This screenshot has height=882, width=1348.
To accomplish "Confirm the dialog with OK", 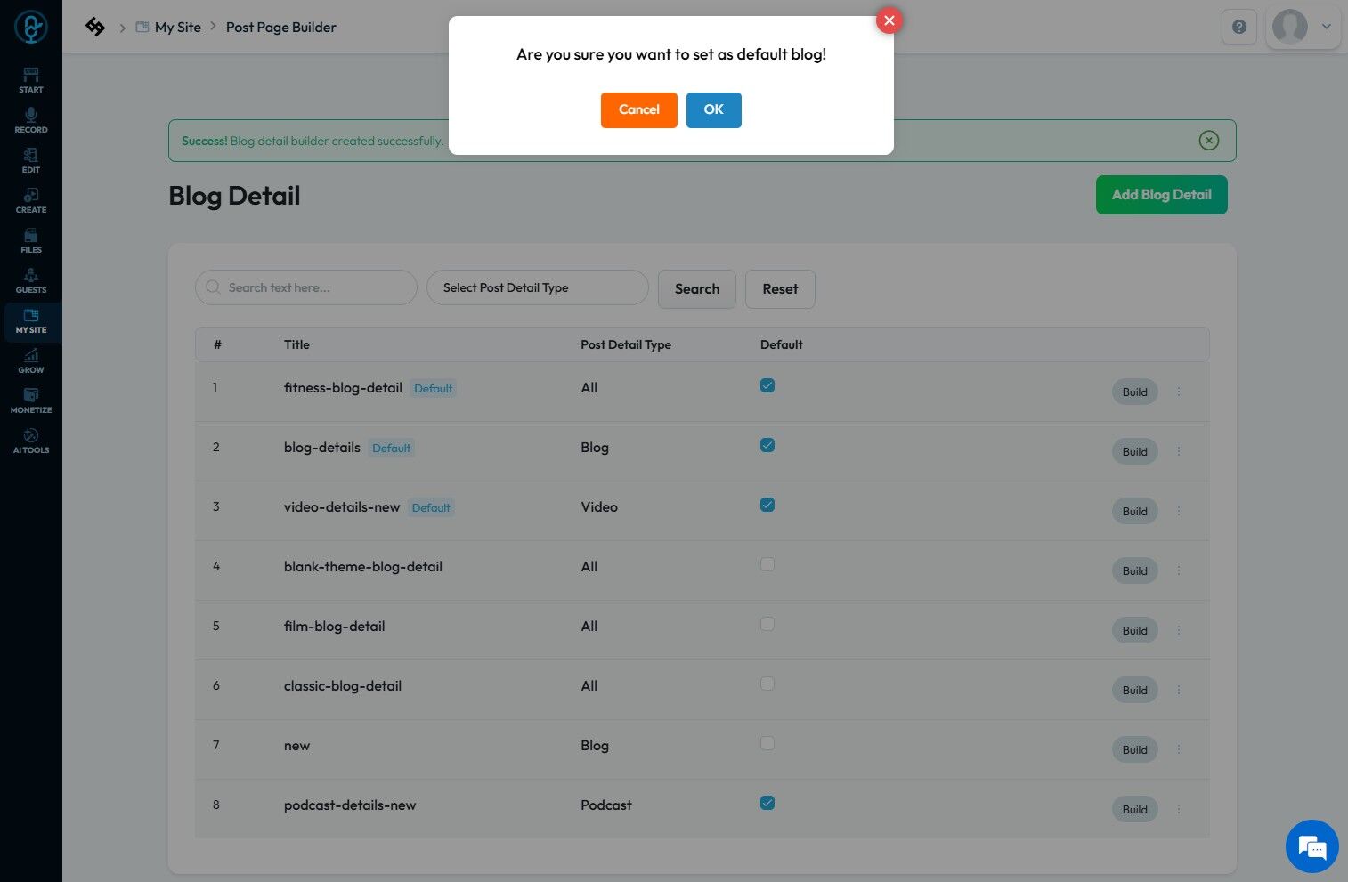I will [713, 109].
